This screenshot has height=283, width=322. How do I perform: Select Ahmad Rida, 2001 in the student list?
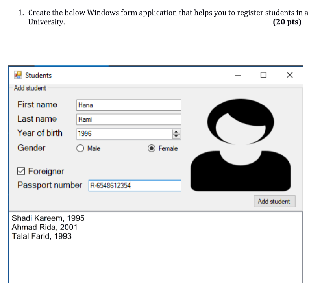[44, 227]
